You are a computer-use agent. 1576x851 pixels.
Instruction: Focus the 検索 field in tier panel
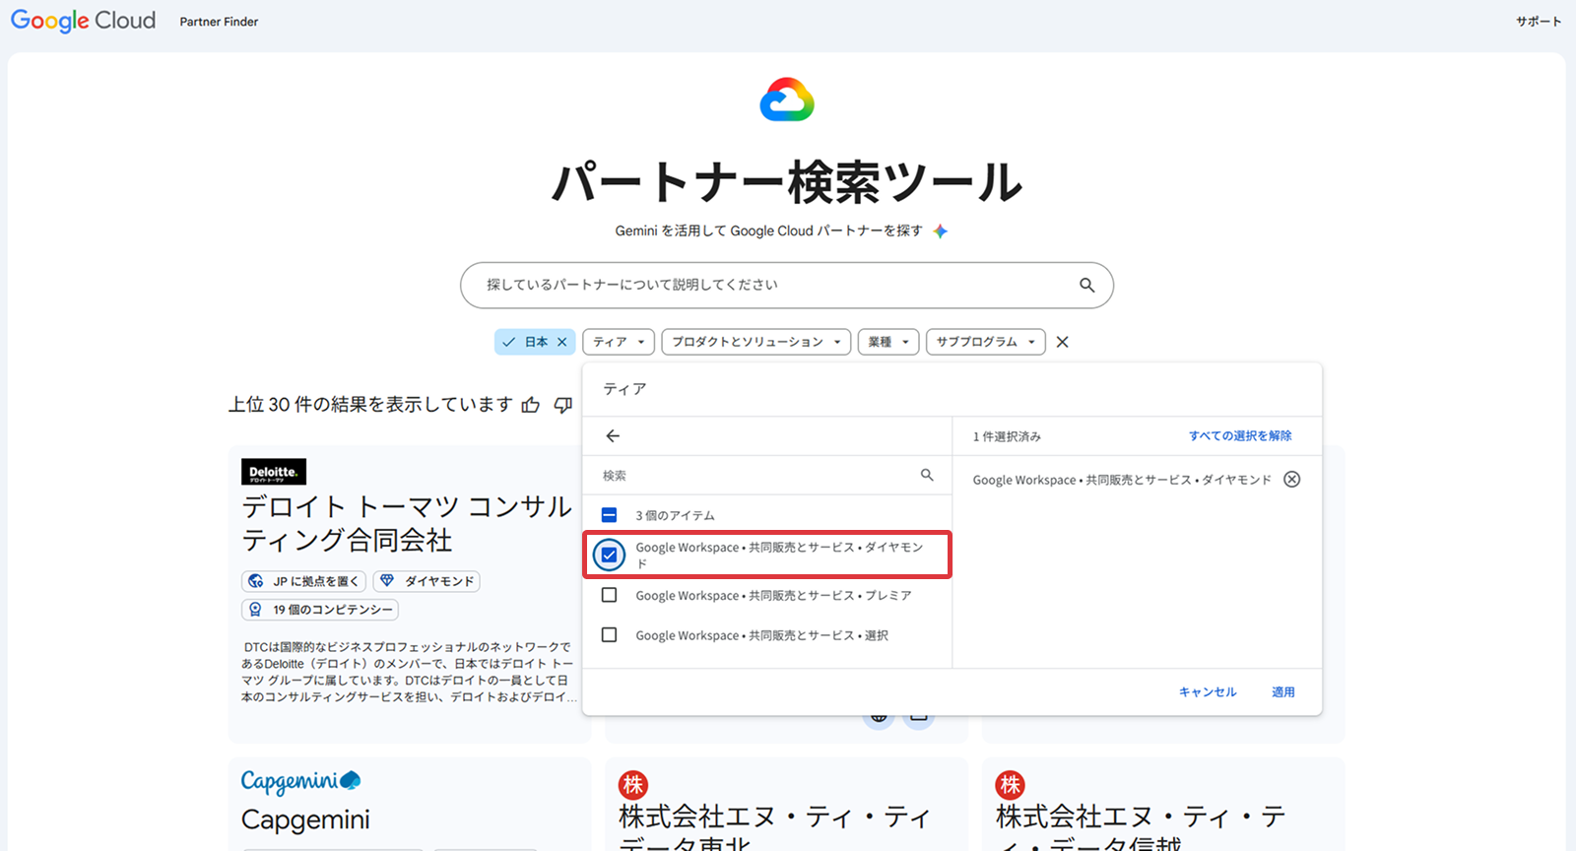pos(767,475)
